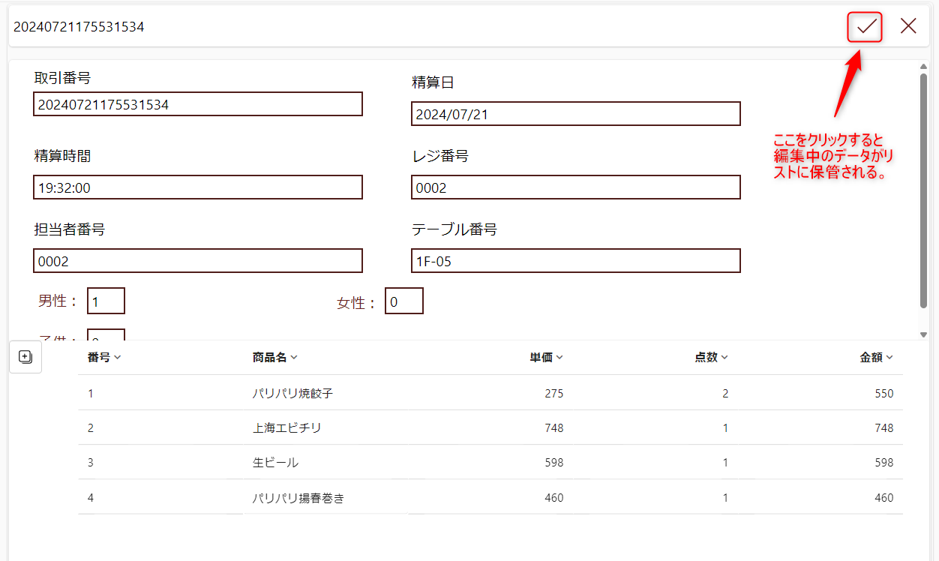The height and width of the screenshot is (561, 939).
Task: Click the checkmark save icon
Action: tap(866, 26)
